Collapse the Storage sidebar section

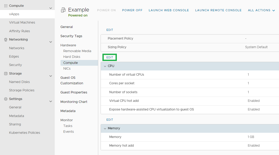click(51, 76)
